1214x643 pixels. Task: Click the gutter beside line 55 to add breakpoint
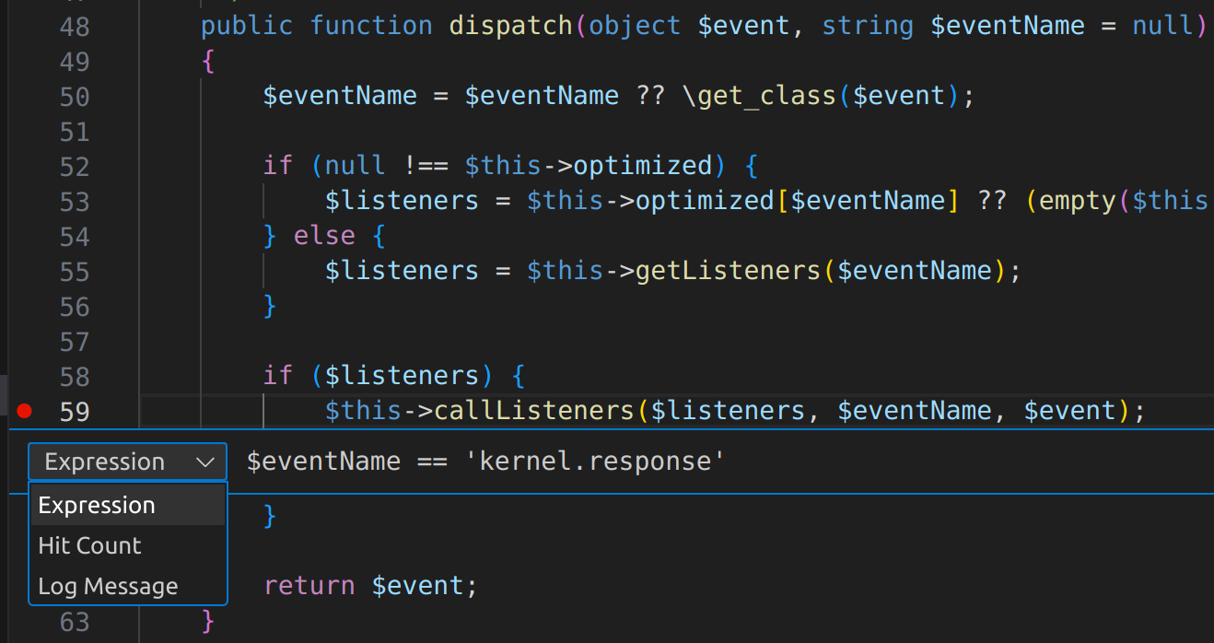(x=24, y=270)
